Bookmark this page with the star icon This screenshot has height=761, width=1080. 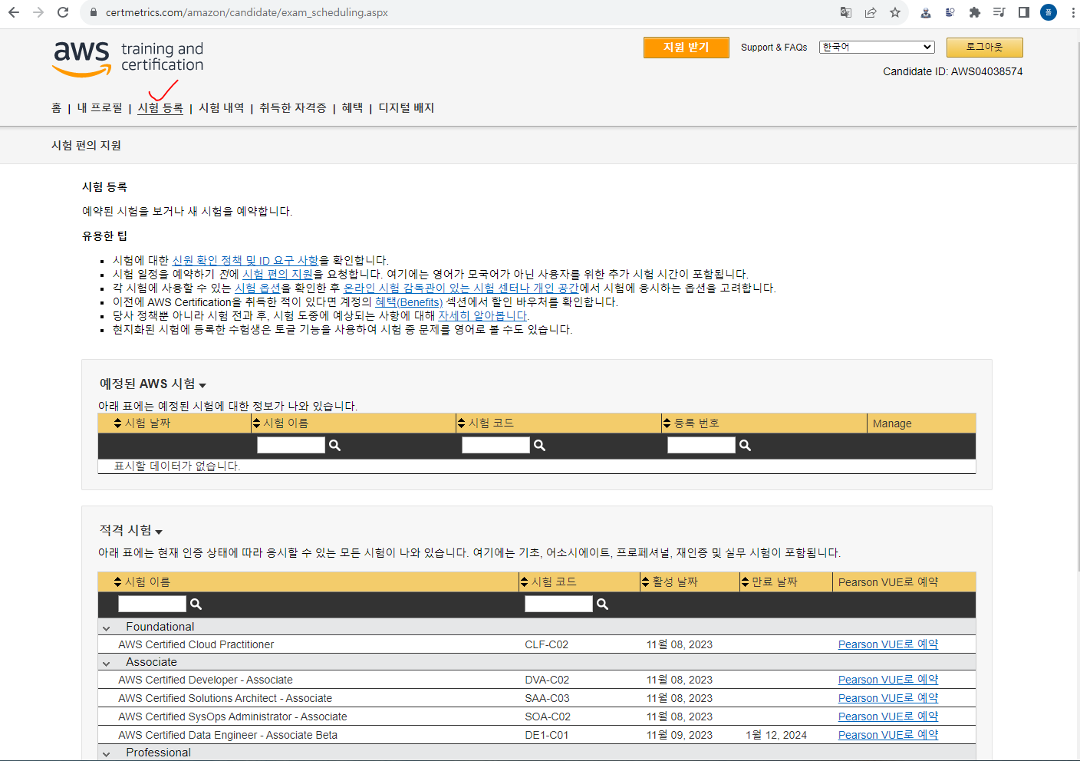pos(895,12)
